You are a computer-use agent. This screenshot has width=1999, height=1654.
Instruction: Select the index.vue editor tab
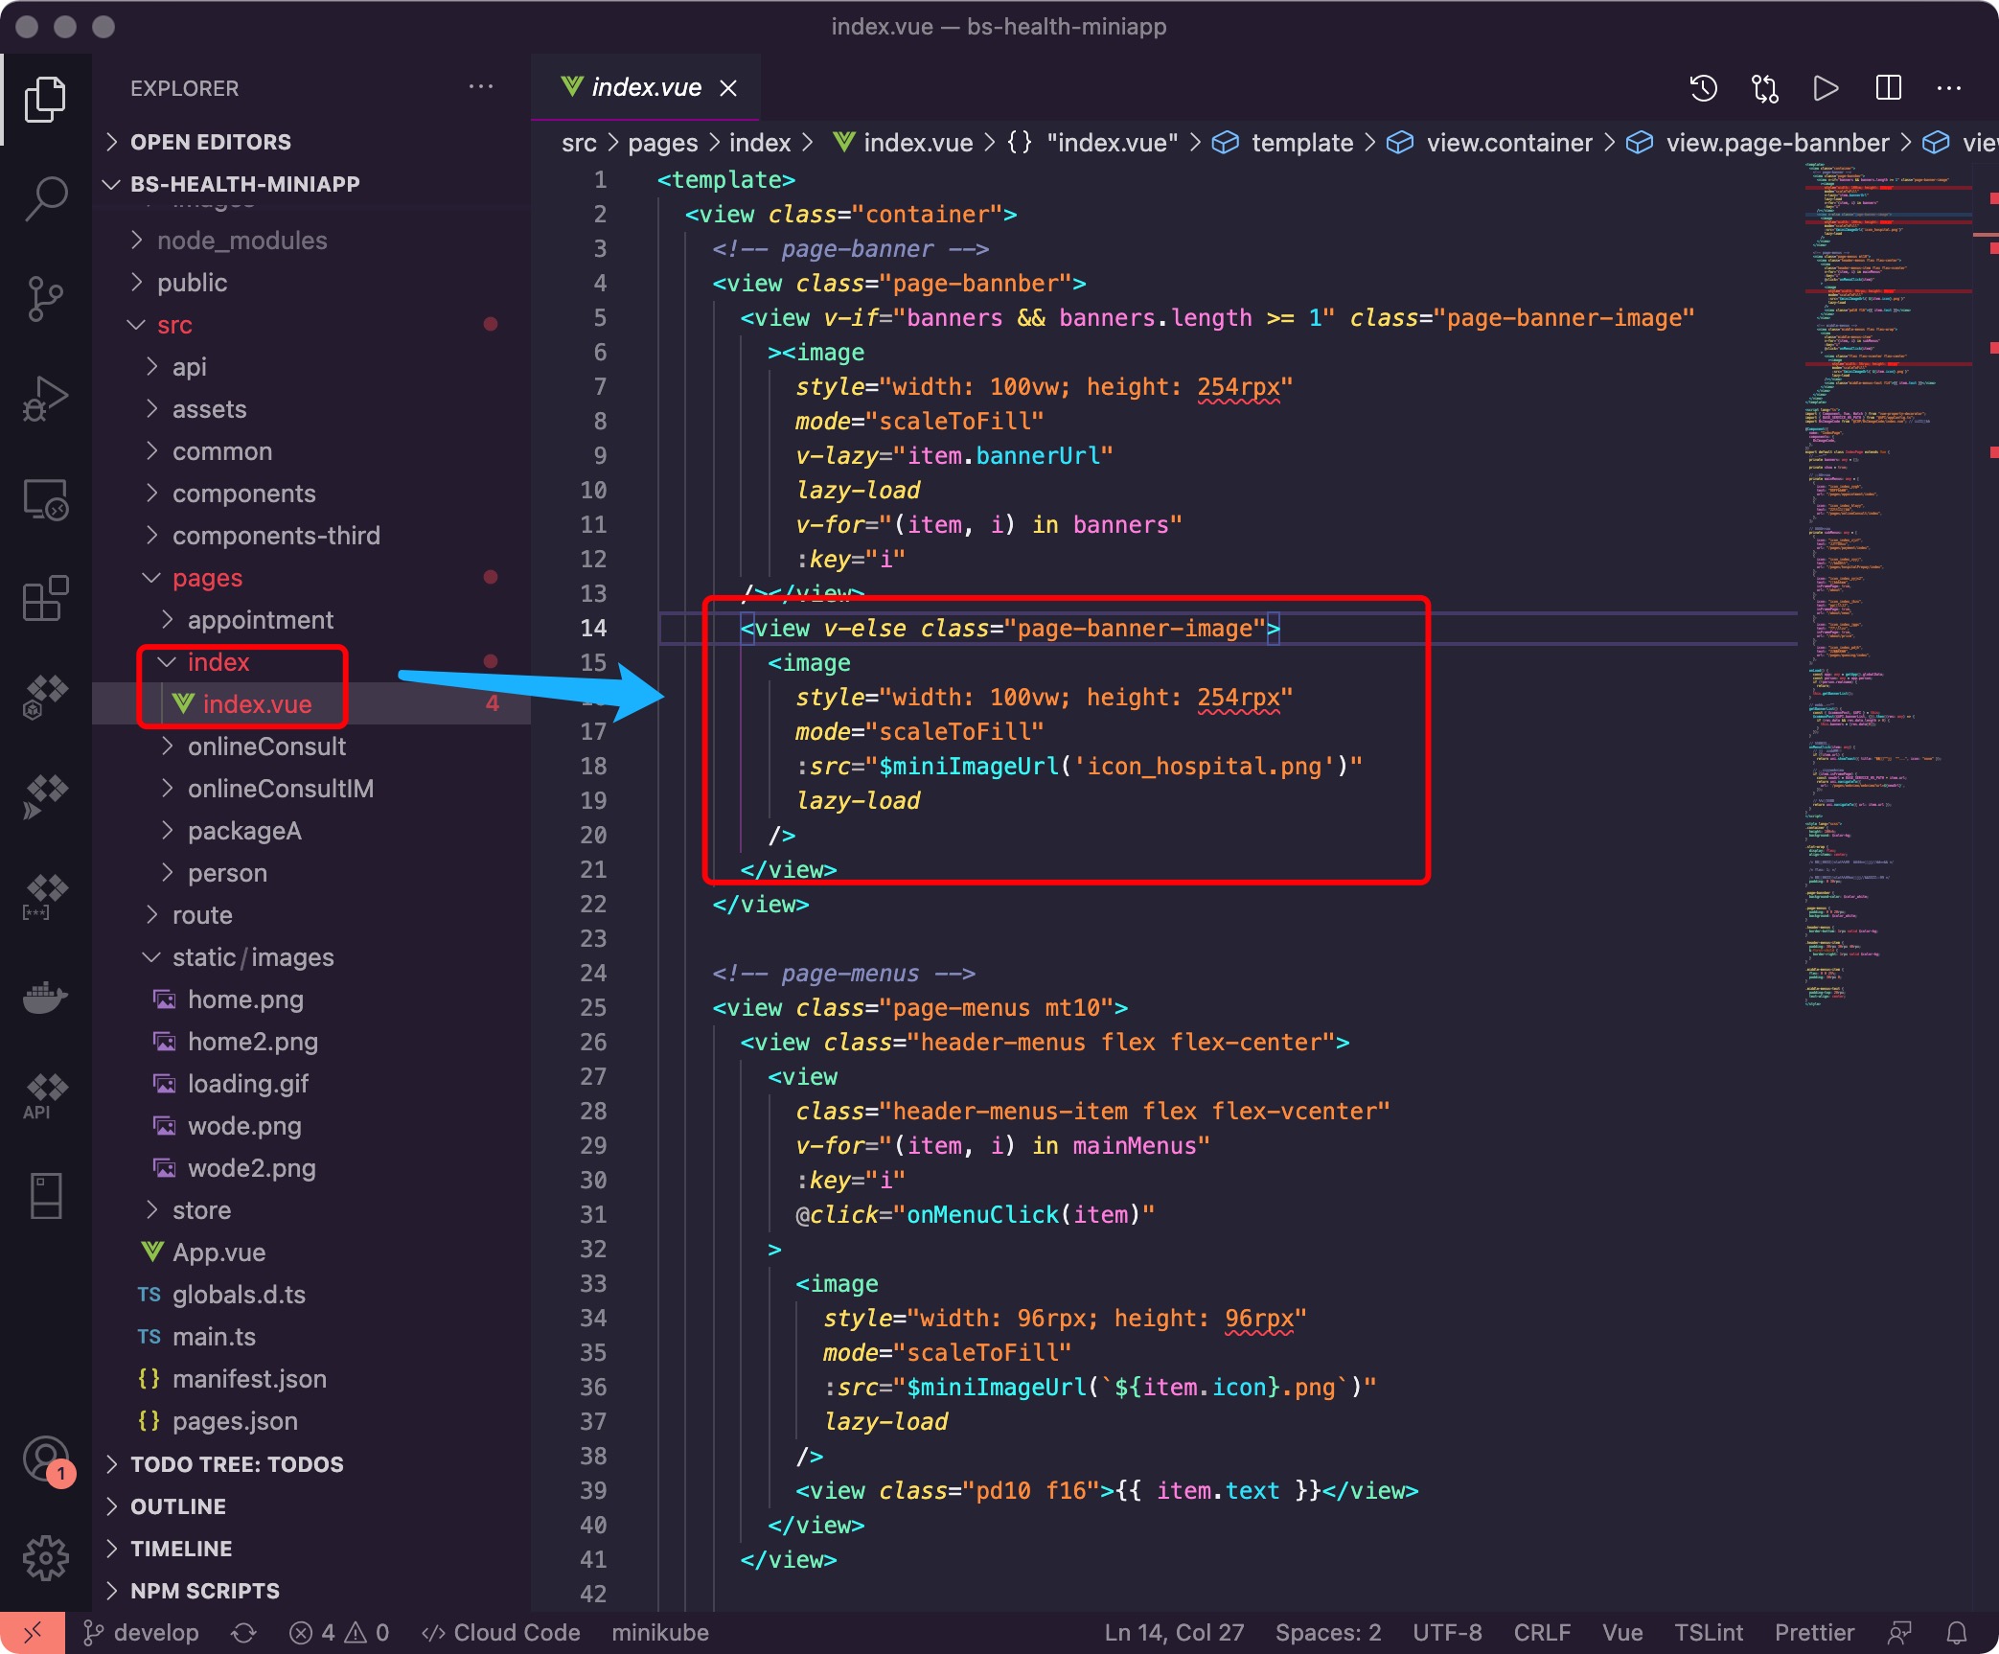645,87
